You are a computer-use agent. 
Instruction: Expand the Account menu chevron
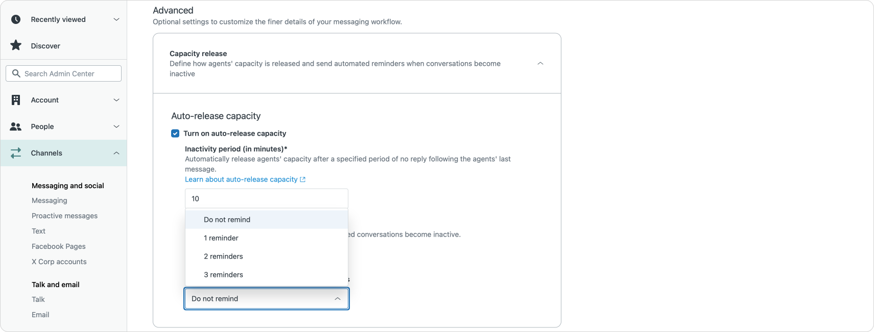(x=116, y=100)
